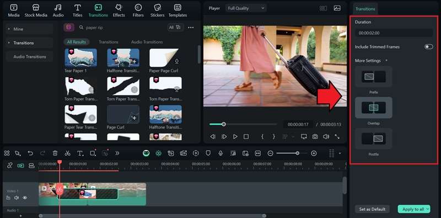Open the selection pointer tool dropdown
This screenshot has width=441, height=218.
[x=18, y=153]
